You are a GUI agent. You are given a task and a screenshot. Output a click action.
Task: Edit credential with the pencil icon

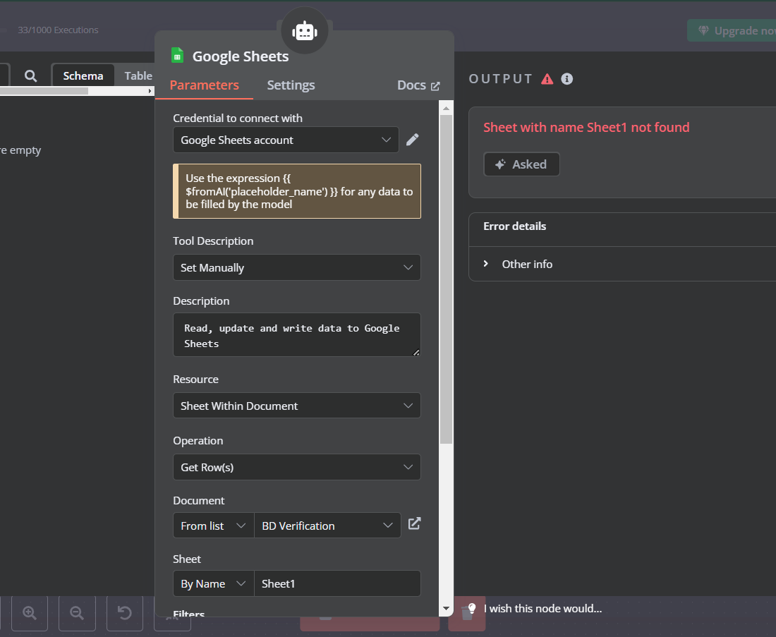(x=412, y=140)
